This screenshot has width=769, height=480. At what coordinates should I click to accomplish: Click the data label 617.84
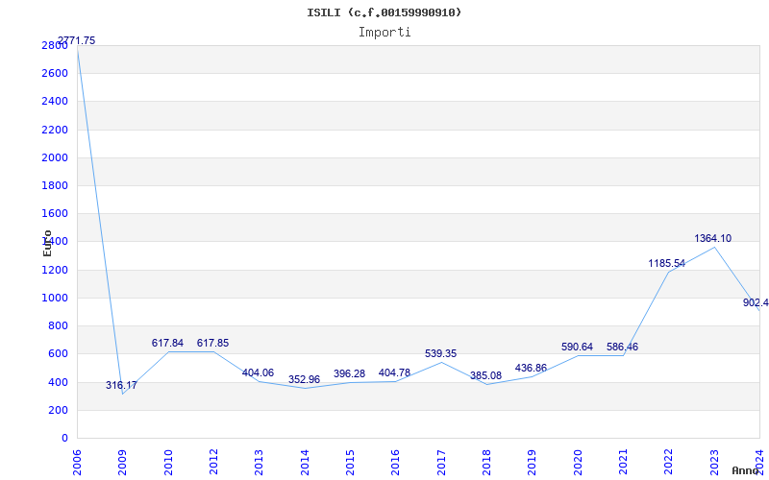[x=167, y=344]
